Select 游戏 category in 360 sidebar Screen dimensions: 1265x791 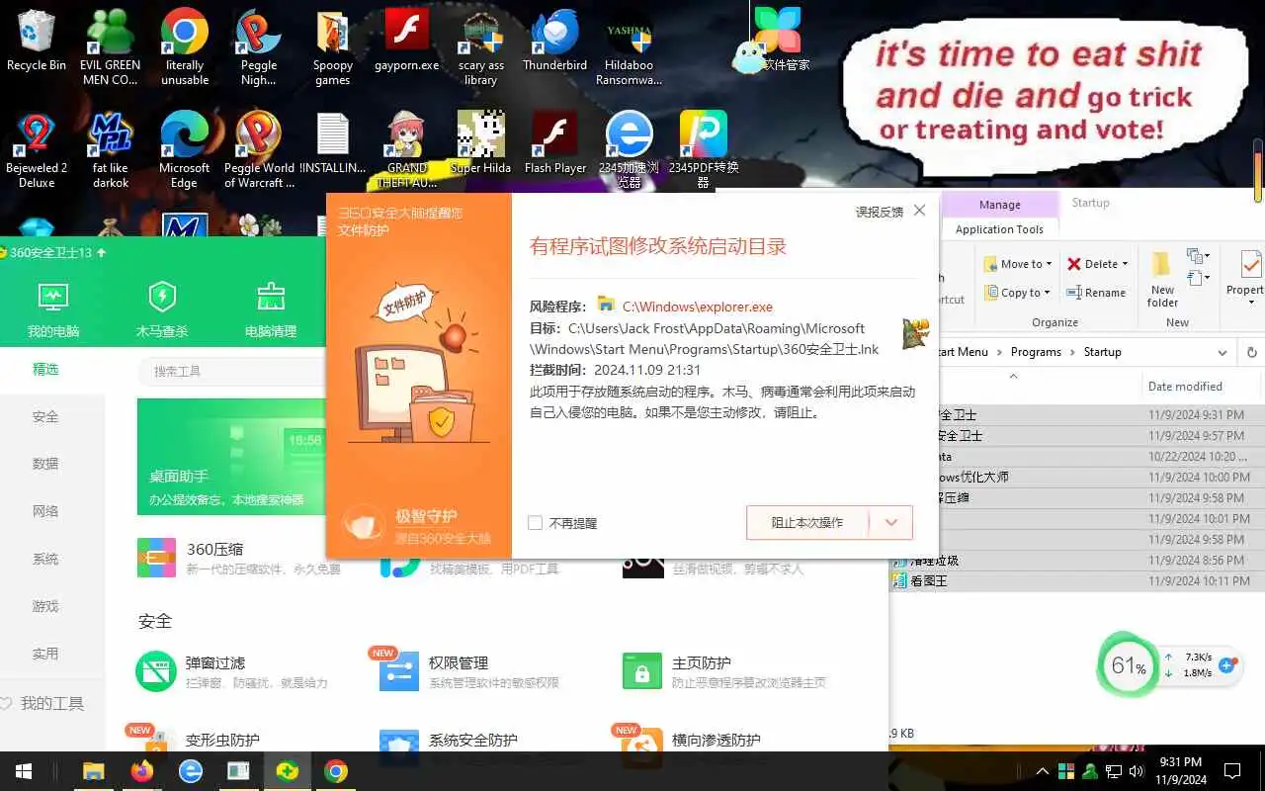(x=45, y=606)
